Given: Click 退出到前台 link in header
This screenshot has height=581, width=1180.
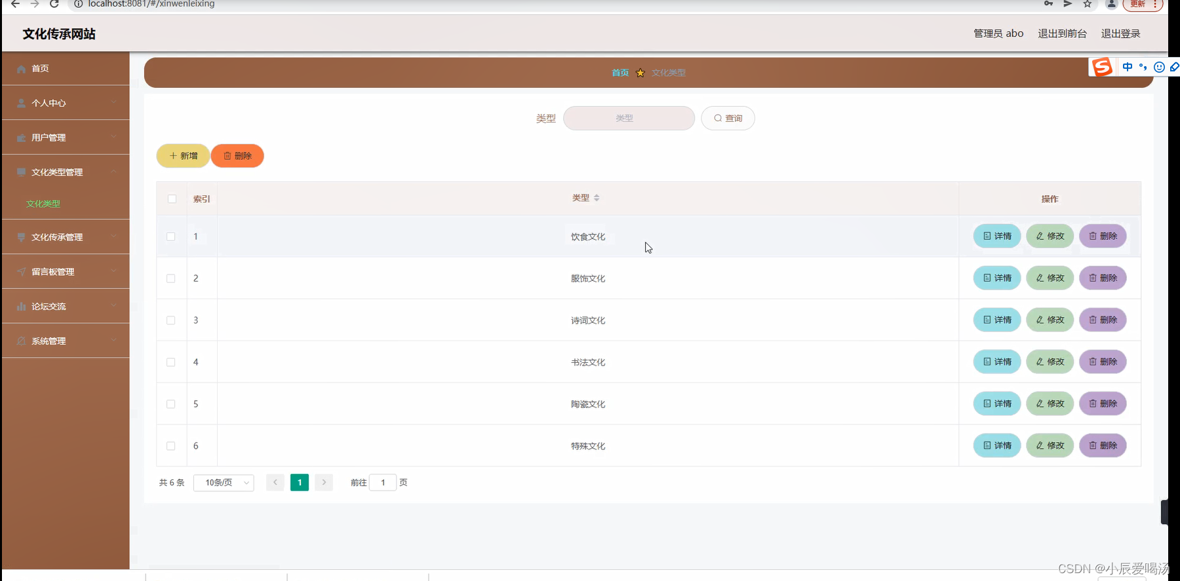Looking at the screenshot, I should click(x=1062, y=33).
